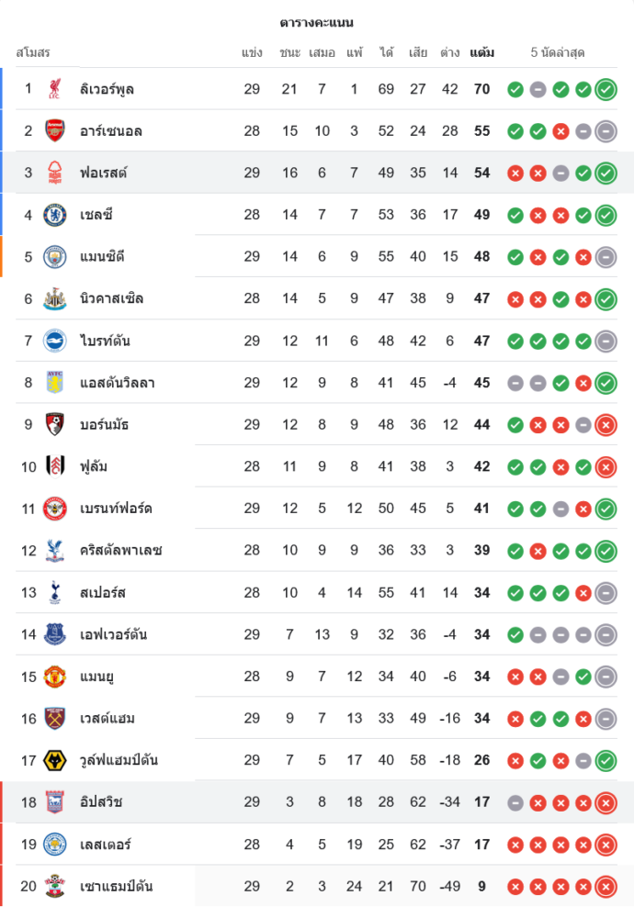Click Bournemouth's latest match loss indicator
Viewport: 634px width, 918px height.
pyautogui.click(x=606, y=425)
